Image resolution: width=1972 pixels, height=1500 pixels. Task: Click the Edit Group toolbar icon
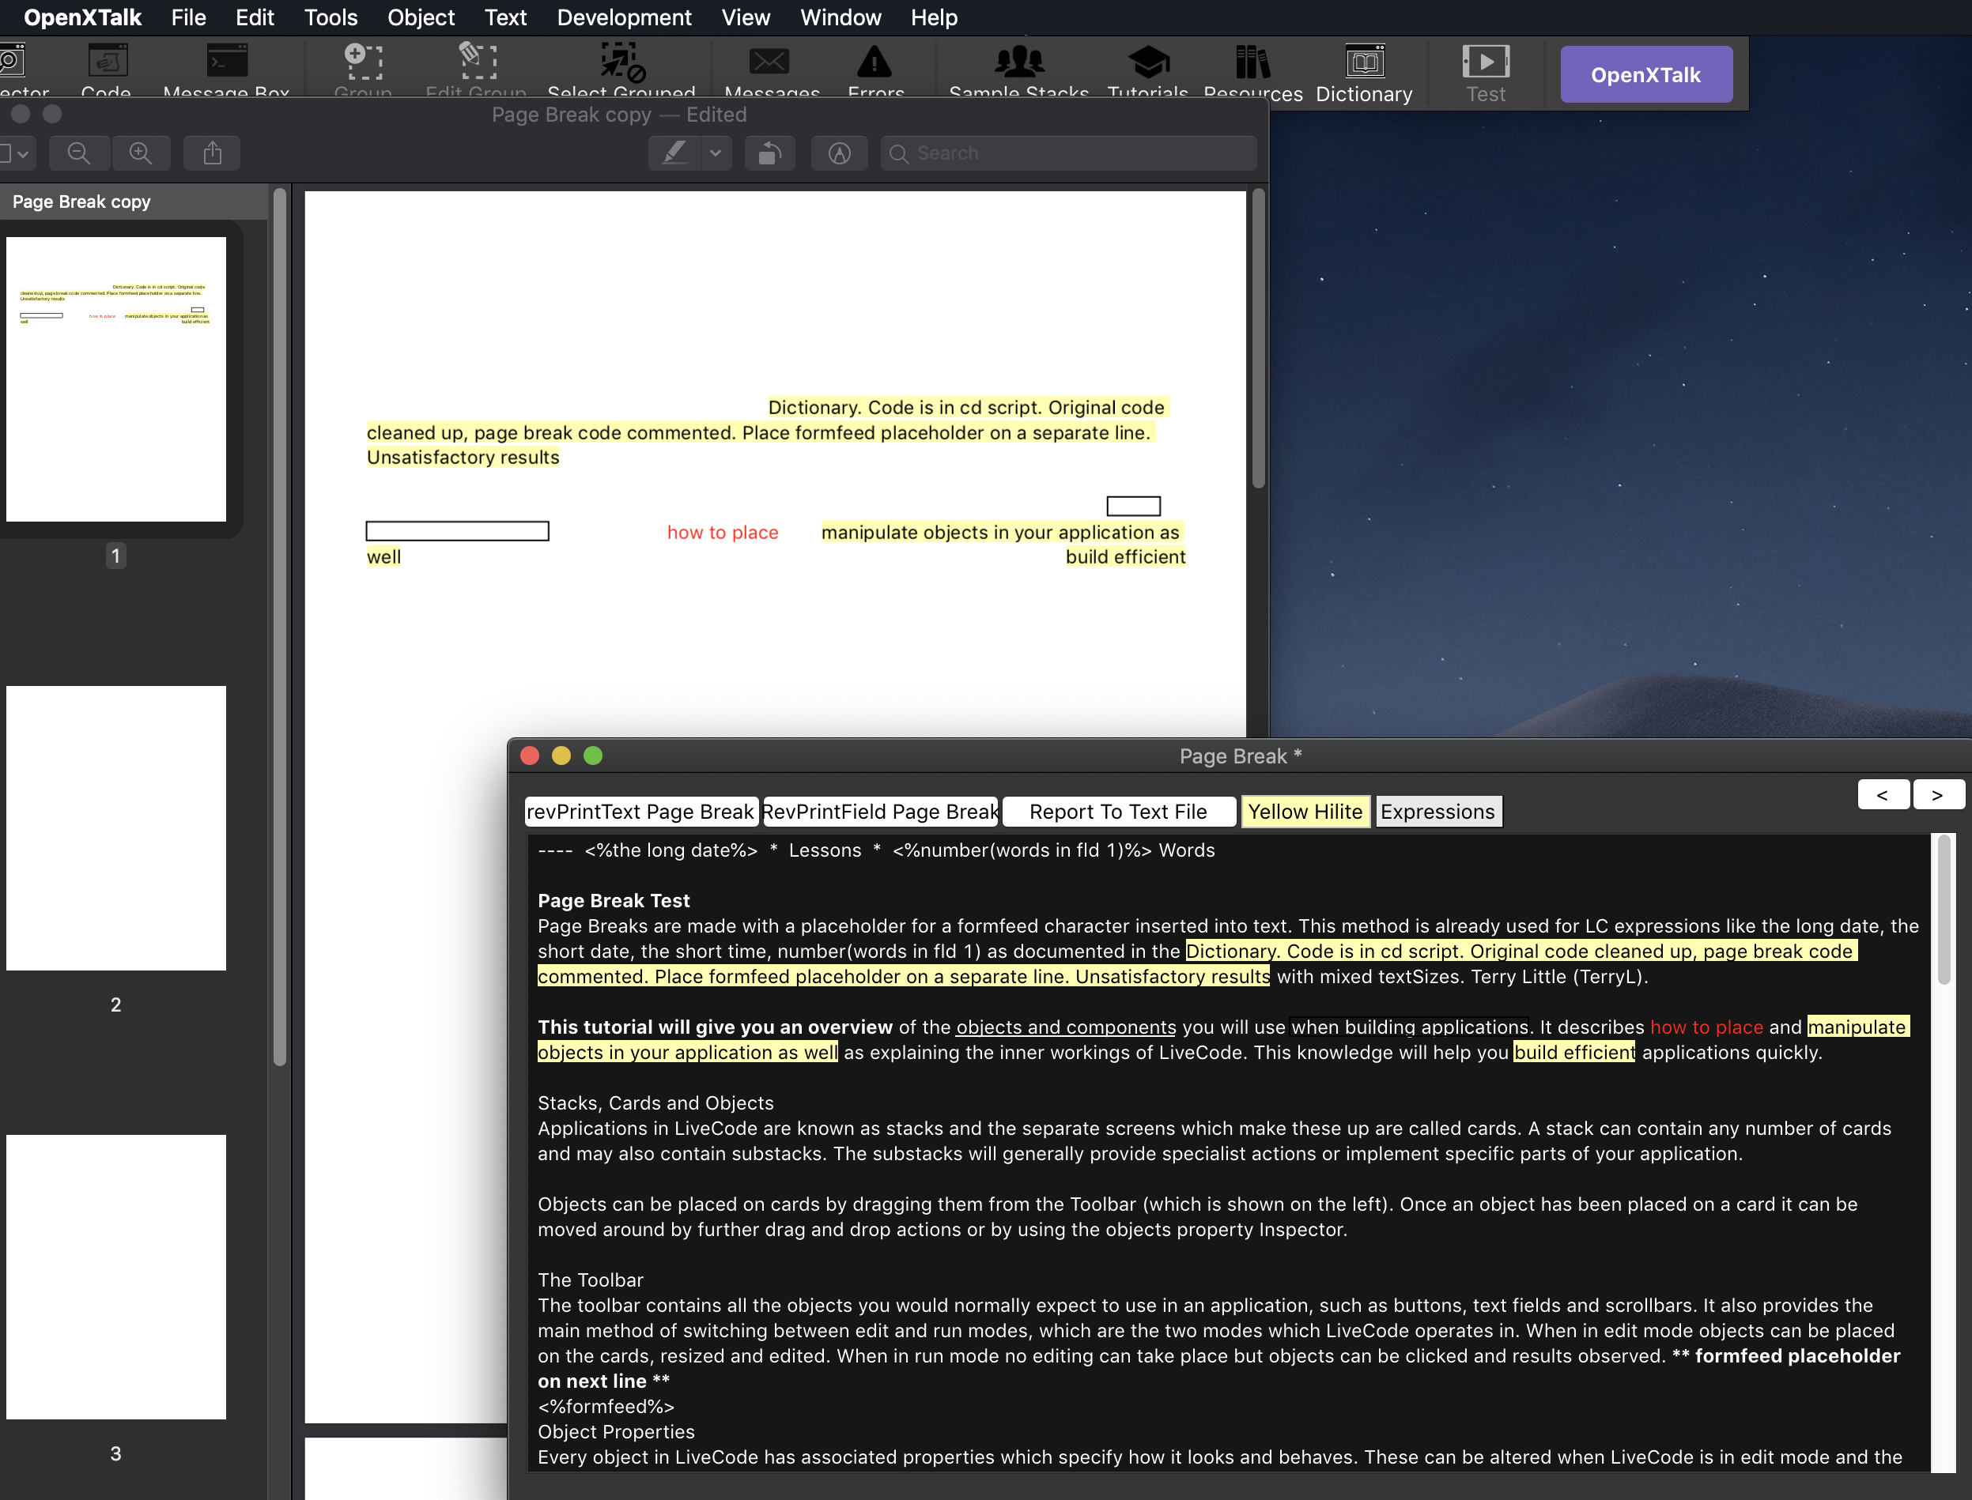coord(477,70)
